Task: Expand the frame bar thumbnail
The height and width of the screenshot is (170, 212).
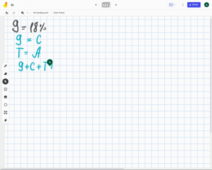Action: click(106, 5)
